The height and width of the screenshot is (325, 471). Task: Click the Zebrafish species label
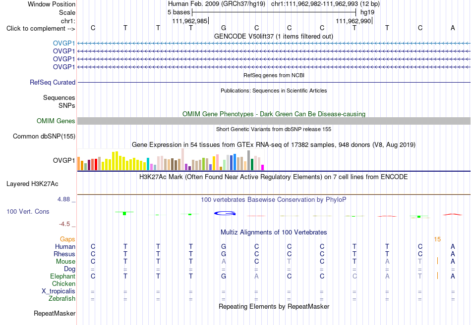tap(62, 299)
